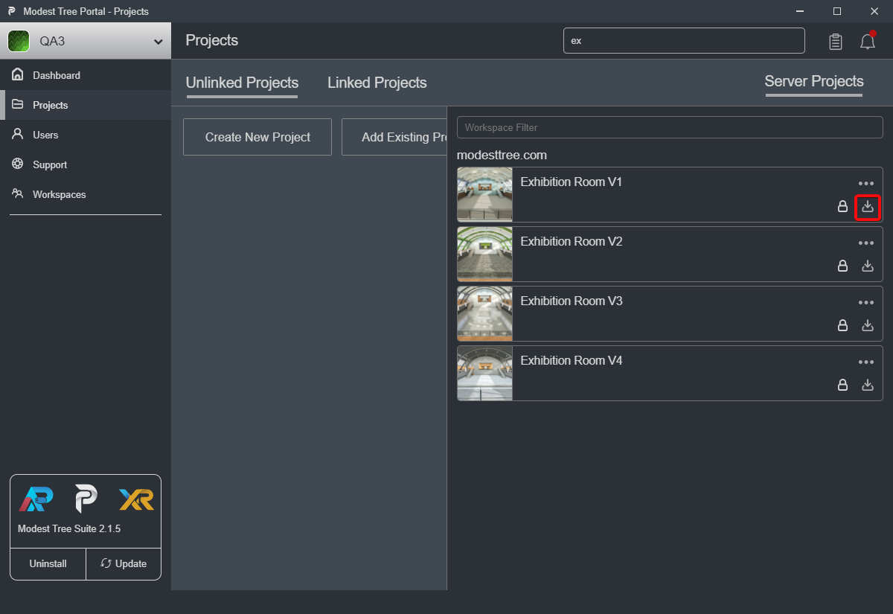Open the clipboard tasks icon in header

pyautogui.click(x=836, y=42)
